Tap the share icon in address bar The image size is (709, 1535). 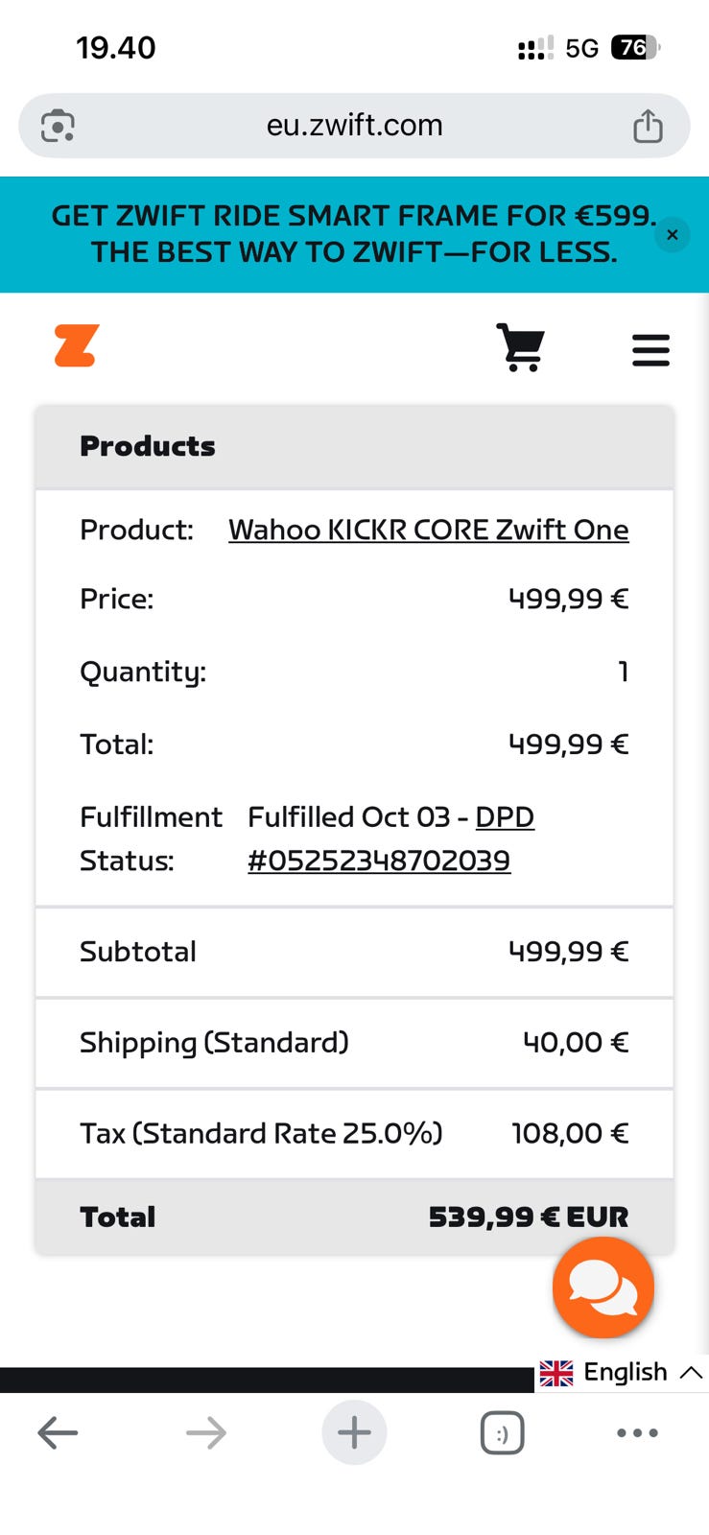point(648,126)
